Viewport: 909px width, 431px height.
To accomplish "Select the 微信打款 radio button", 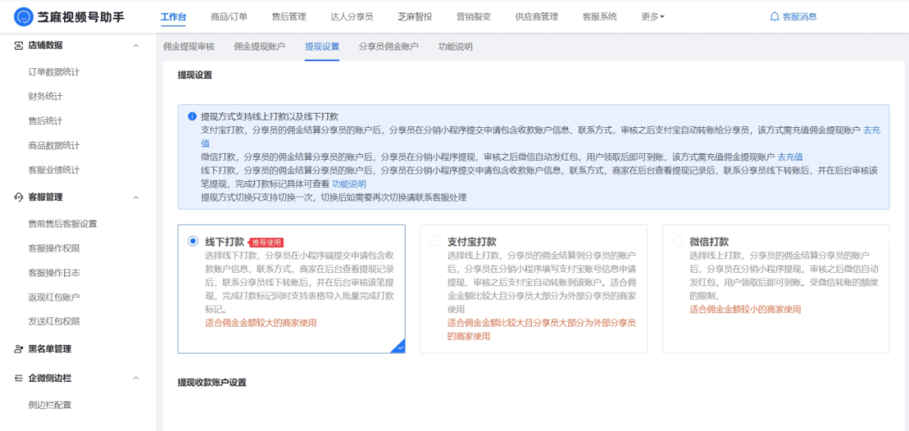I will point(678,242).
